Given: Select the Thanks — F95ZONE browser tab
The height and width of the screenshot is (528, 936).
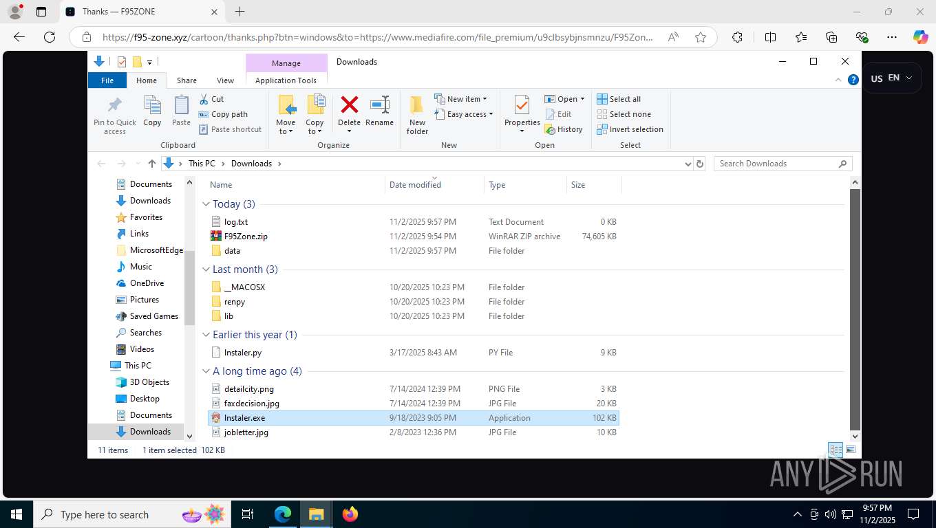Looking at the screenshot, I should click(142, 12).
